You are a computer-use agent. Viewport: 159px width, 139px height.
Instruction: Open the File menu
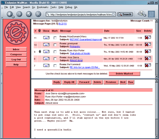point(6,7)
